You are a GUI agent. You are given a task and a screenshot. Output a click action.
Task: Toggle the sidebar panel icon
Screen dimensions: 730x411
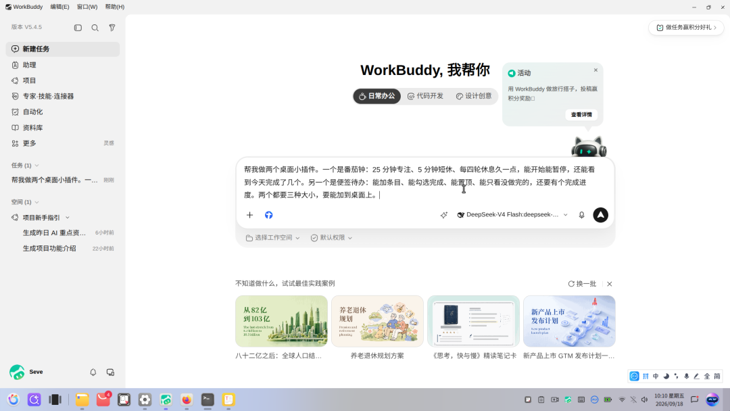78,28
